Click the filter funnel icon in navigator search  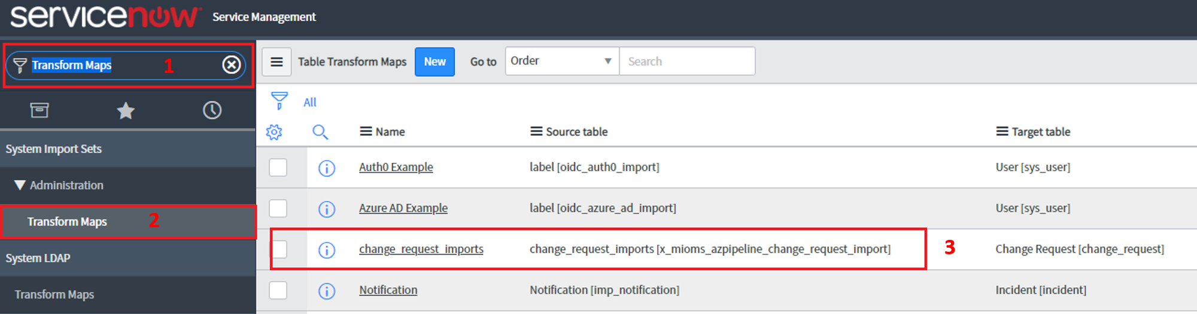20,65
